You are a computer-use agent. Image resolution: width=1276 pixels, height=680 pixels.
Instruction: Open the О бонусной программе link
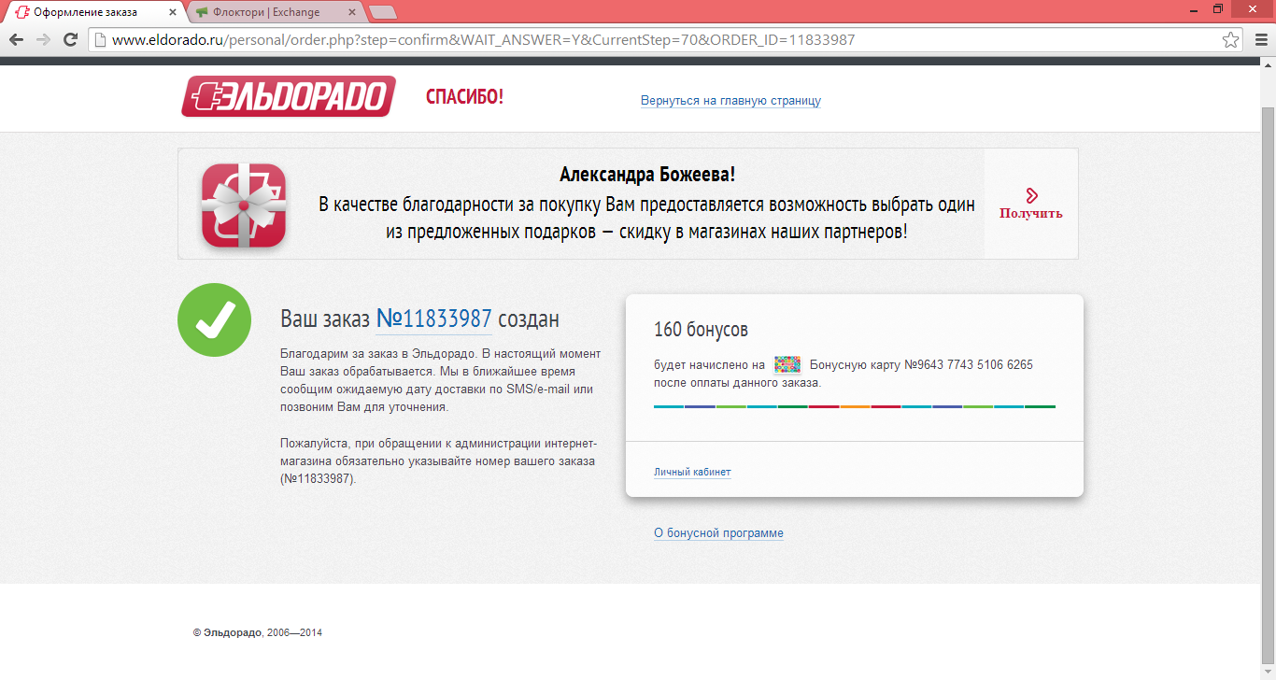click(x=718, y=533)
